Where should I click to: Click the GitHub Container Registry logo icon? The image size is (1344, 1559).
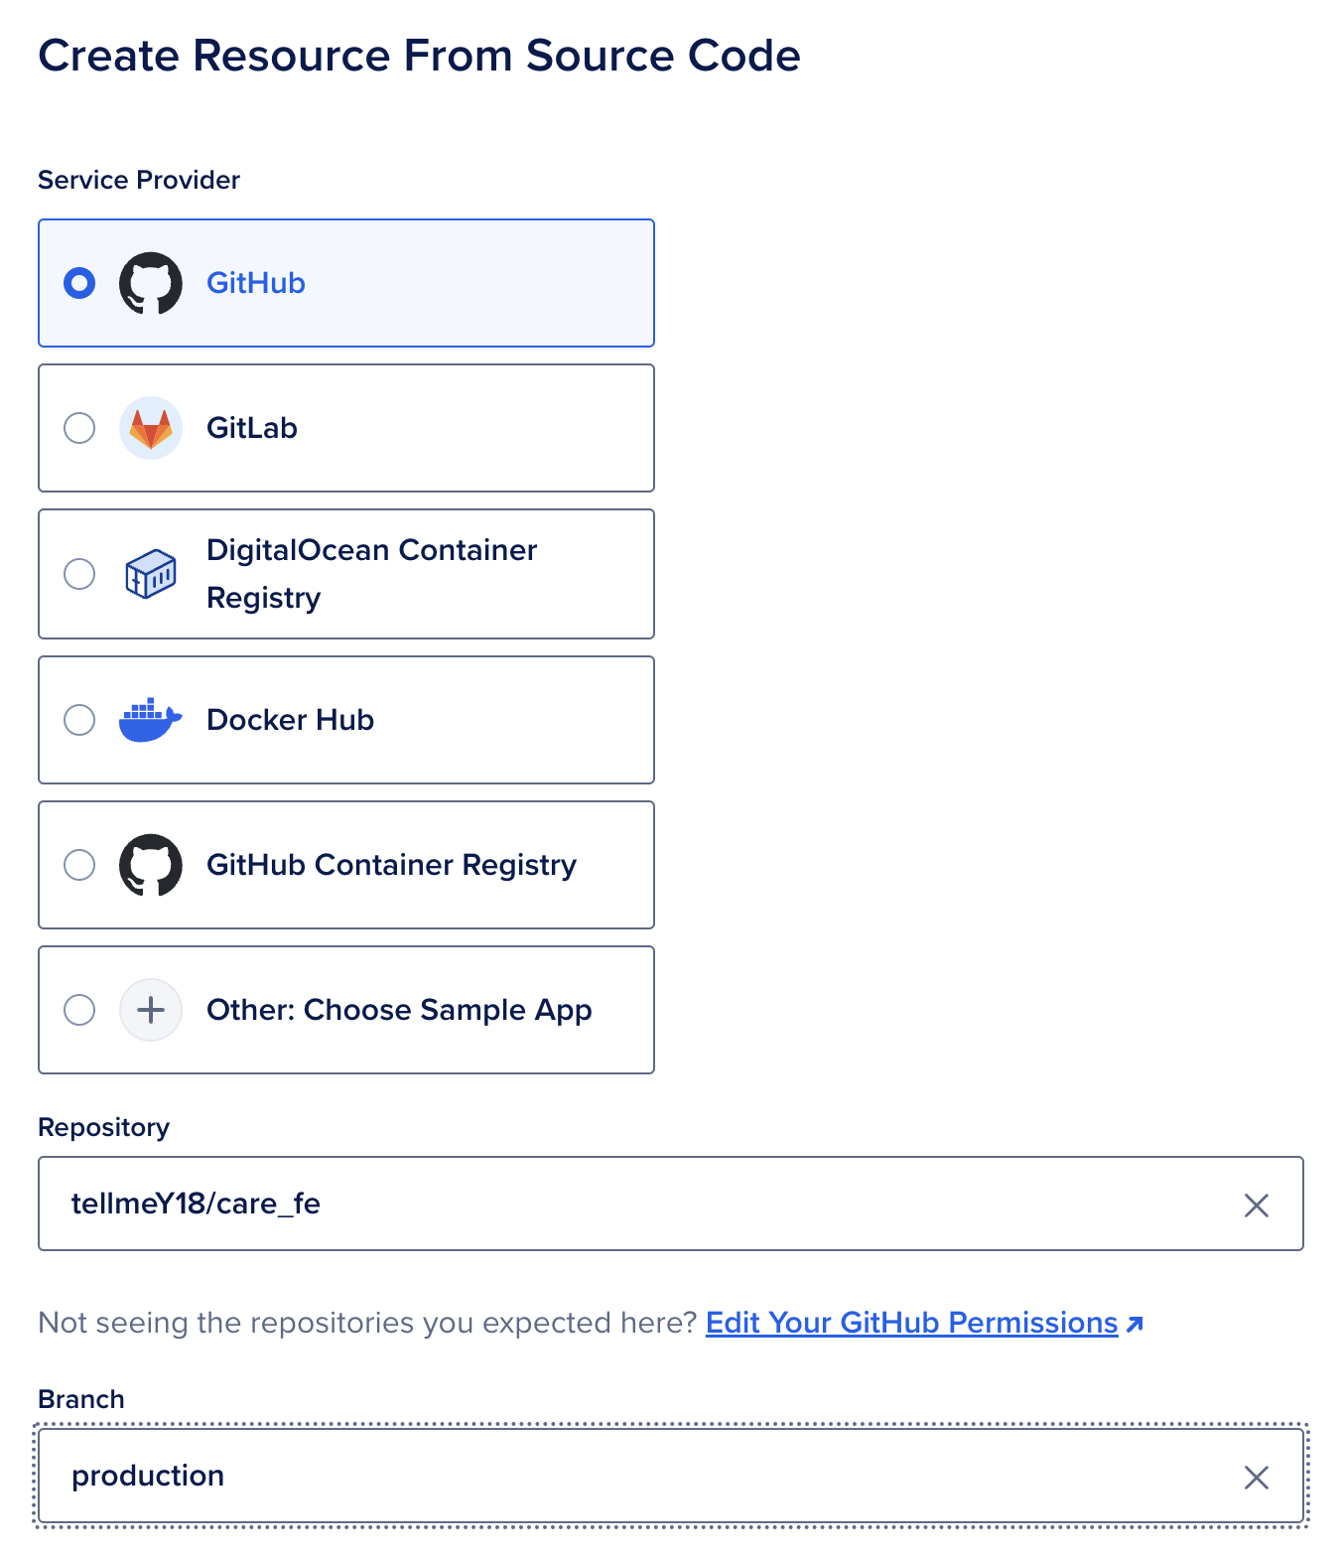point(151,865)
